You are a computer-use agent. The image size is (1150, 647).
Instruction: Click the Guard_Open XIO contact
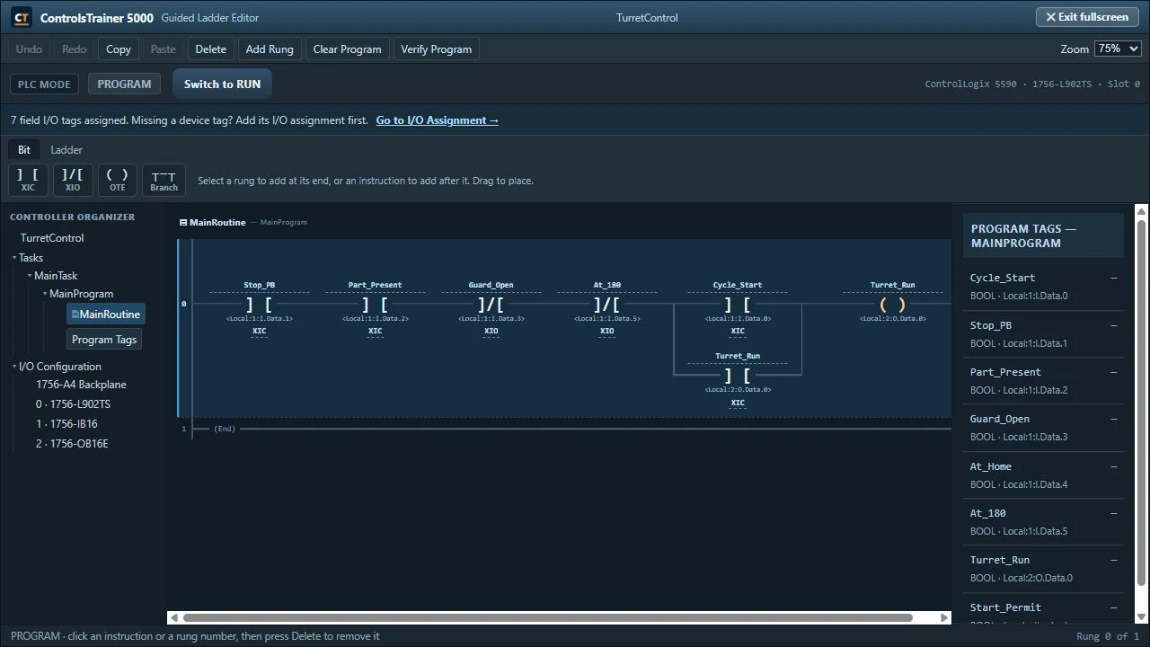(491, 306)
